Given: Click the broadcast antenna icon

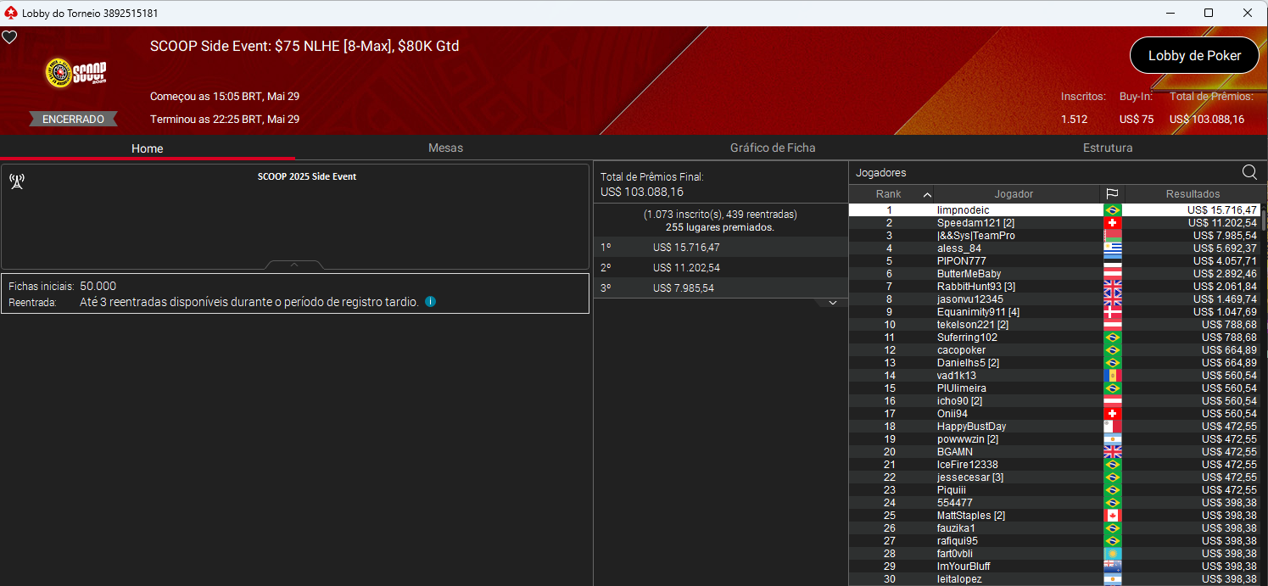Looking at the screenshot, I should pyautogui.click(x=17, y=181).
